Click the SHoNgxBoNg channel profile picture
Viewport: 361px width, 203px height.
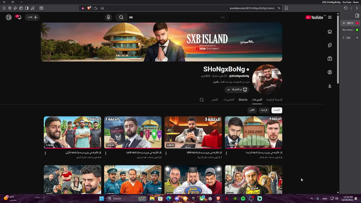[x=267, y=79]
